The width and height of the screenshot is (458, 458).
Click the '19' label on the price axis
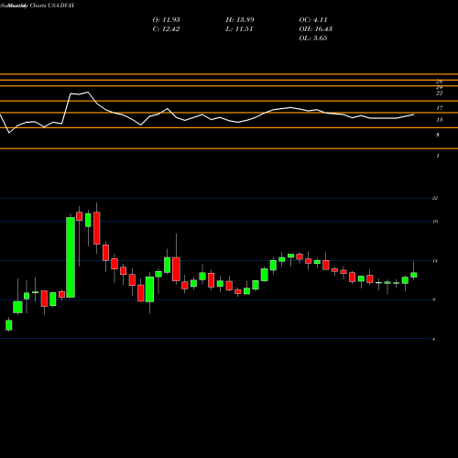(x=435, y=222)
